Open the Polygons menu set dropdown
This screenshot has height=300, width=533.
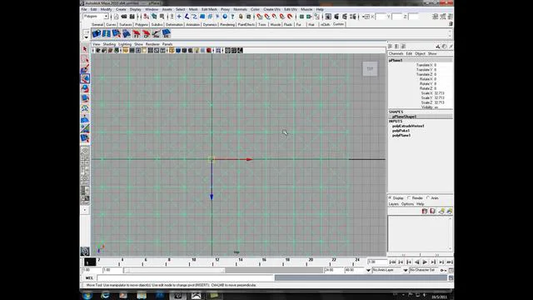coord(96,17)
